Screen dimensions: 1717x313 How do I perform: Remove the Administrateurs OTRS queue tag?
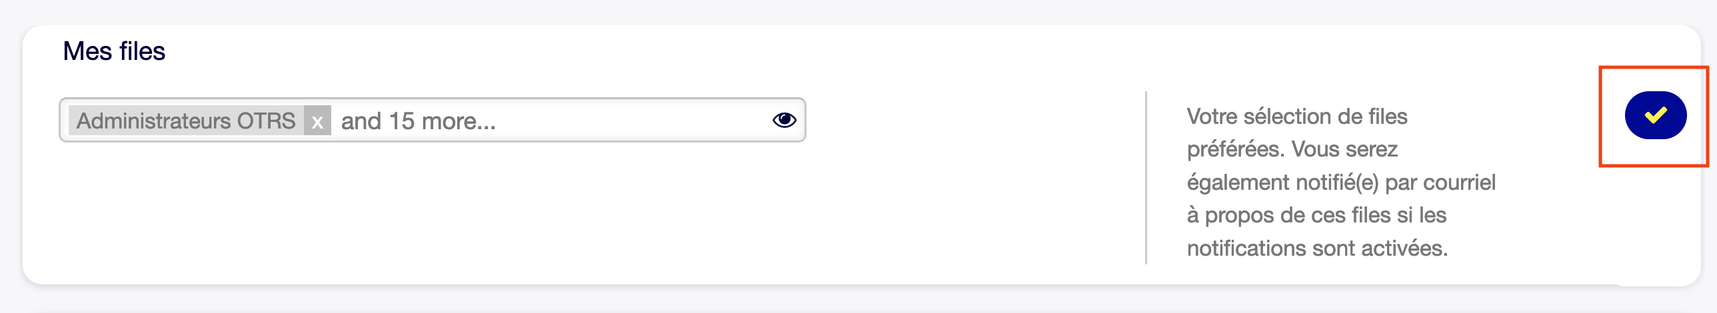317,121
